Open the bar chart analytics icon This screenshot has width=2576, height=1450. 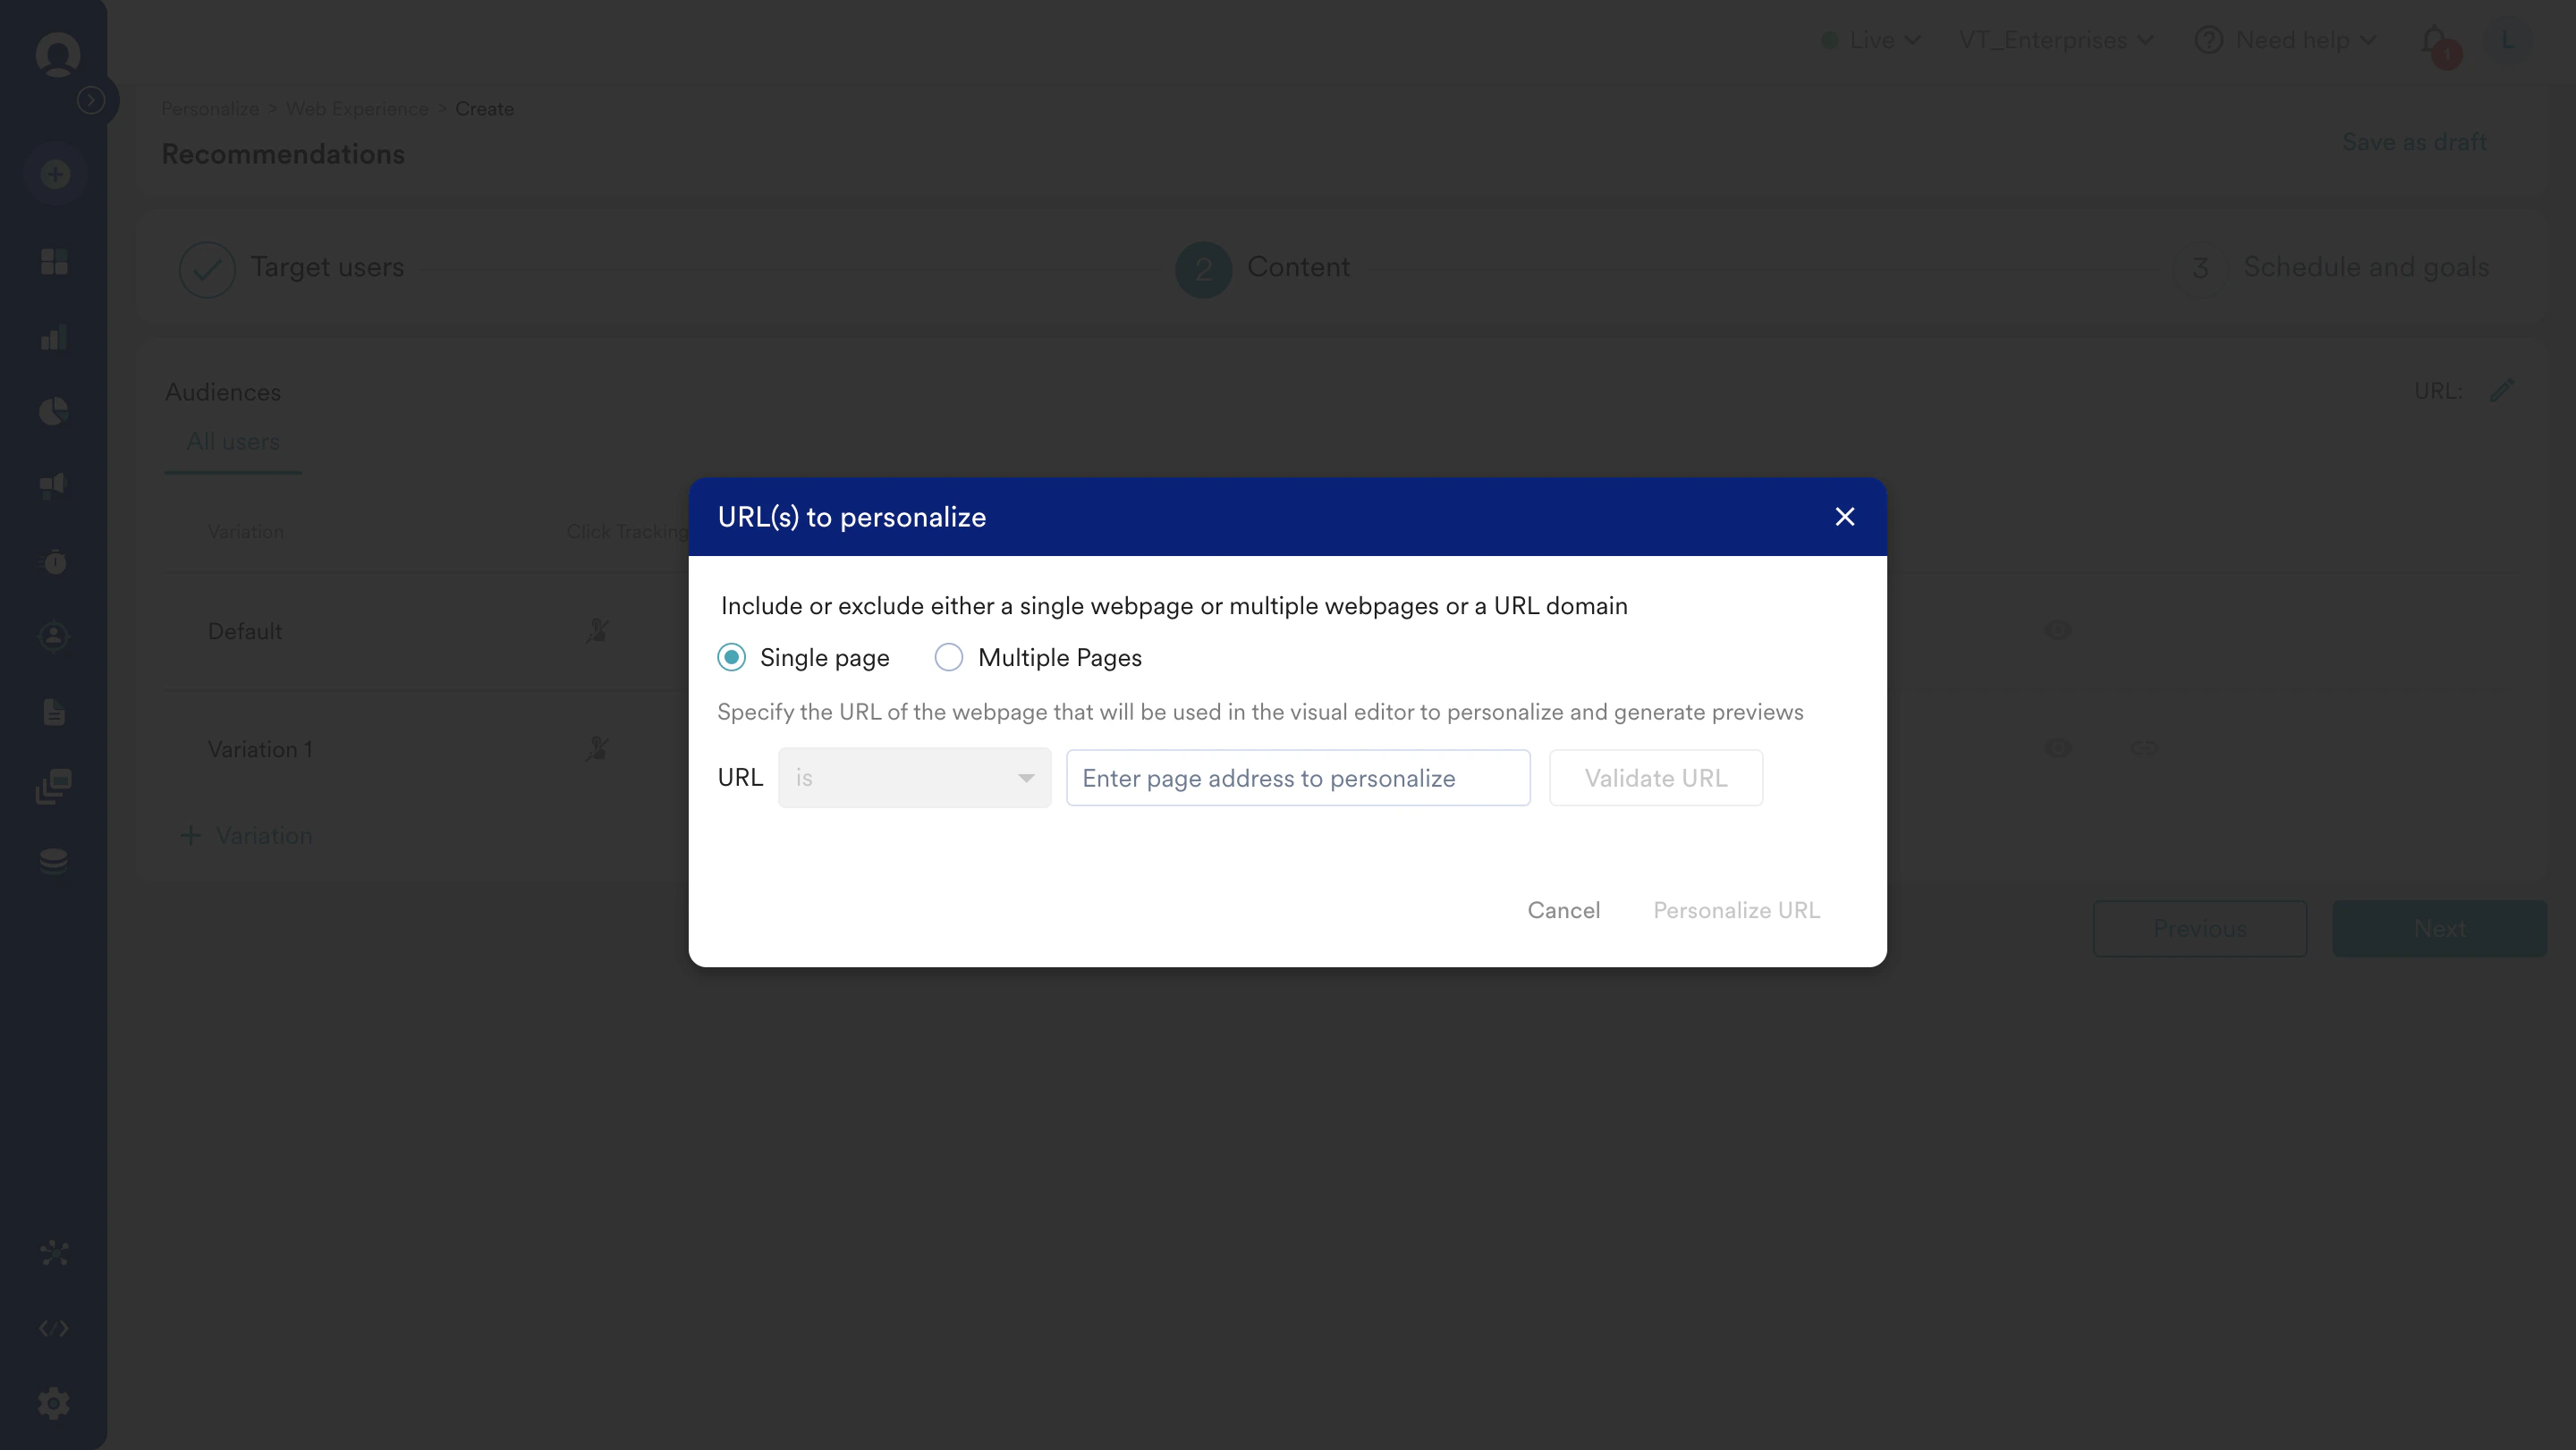[x=54, y=338]
